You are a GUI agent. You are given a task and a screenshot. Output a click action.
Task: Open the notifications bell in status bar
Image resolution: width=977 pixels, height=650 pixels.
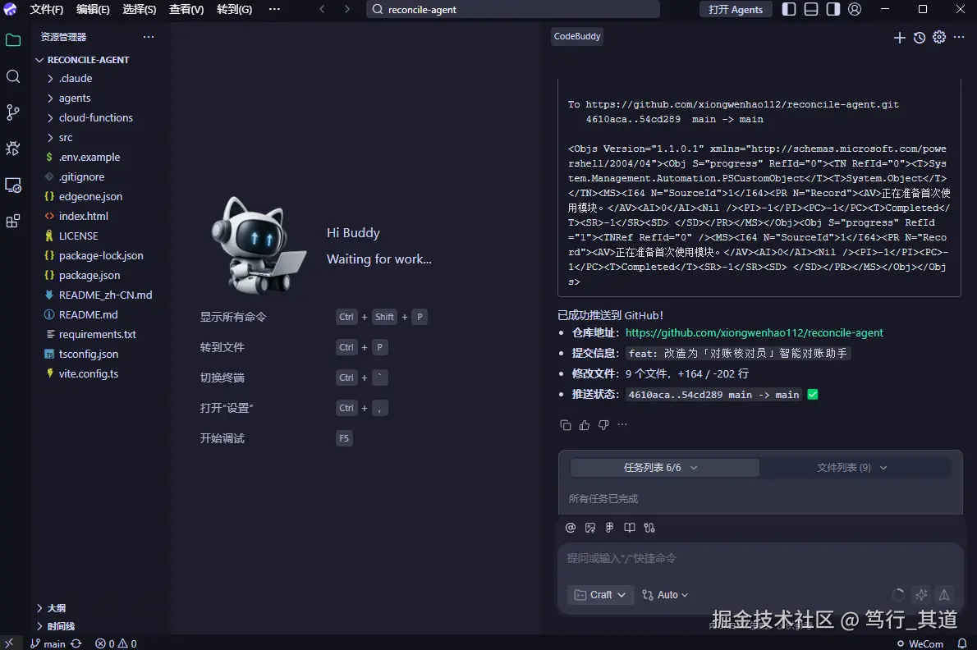click(x=962, y=643)
